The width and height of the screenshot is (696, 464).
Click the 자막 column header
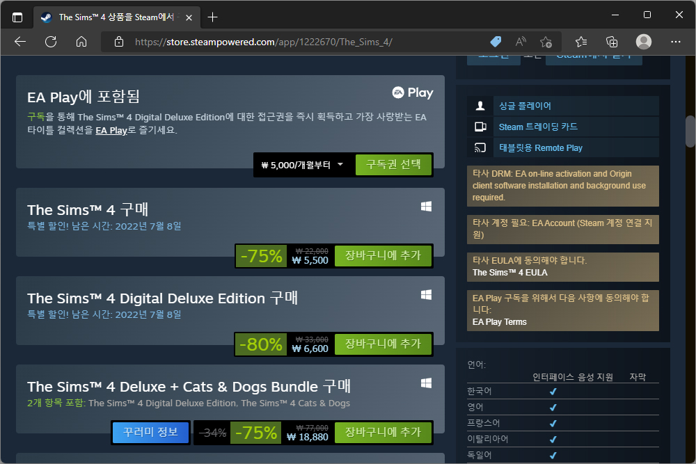[638, 377]
